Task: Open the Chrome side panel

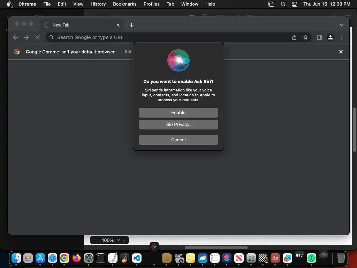Action: [319, 37]
